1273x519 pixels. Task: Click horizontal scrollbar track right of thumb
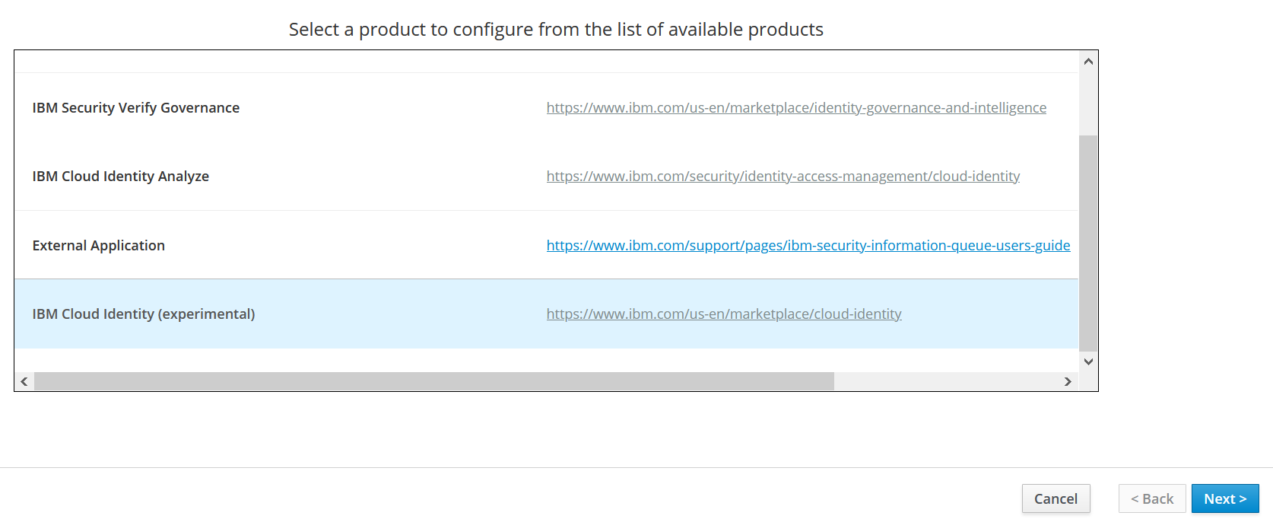tap(943, 381)
